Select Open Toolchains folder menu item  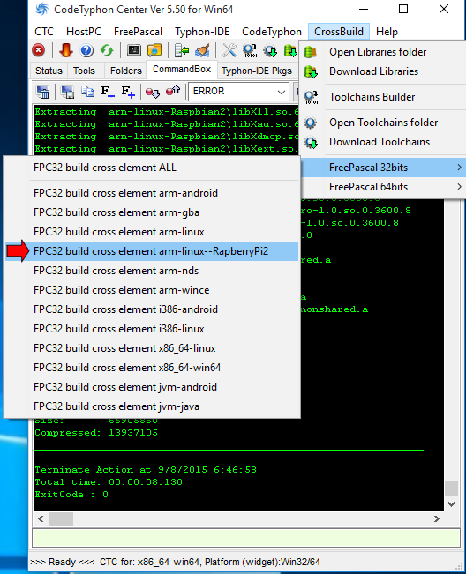coord(383,123)
